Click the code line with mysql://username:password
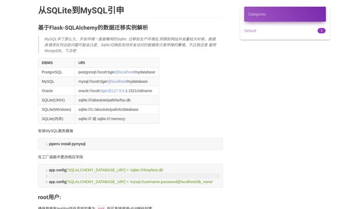This screenshot has height=209, width=339. (x=131, y=182)
